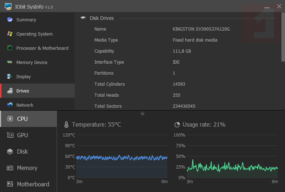The width and height of the screenshot is (285, 192).
Task: Click the Memory Device RAM icon
Action: [x=10, y=62]
